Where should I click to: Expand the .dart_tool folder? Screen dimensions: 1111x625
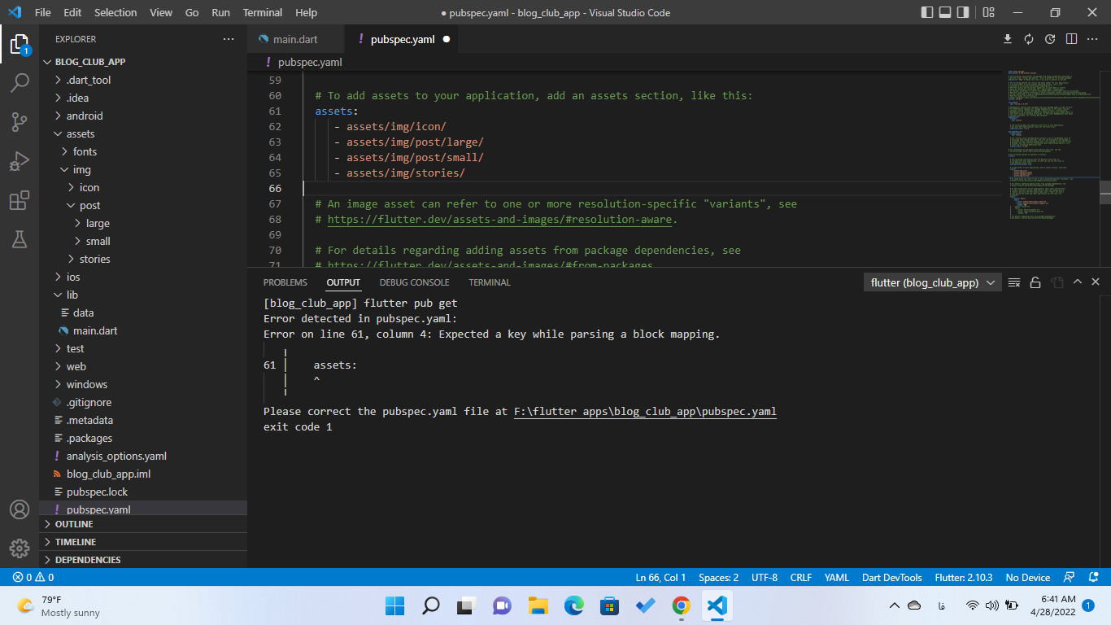[x=143, y=80]
